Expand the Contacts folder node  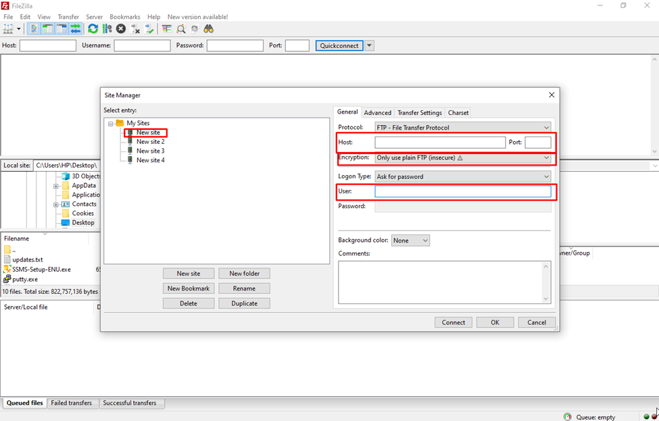56,205
